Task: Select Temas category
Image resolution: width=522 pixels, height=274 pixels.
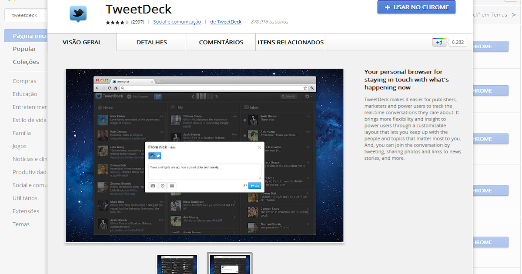Action: [x=21, y=224]
